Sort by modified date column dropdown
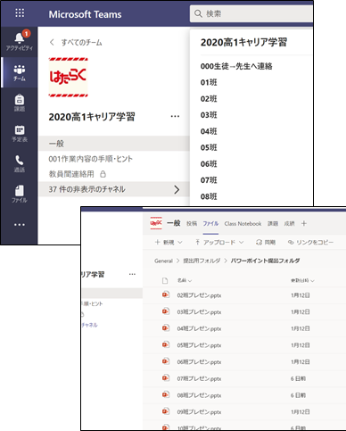This screenshot has height=431, width=346. point(302,280)
